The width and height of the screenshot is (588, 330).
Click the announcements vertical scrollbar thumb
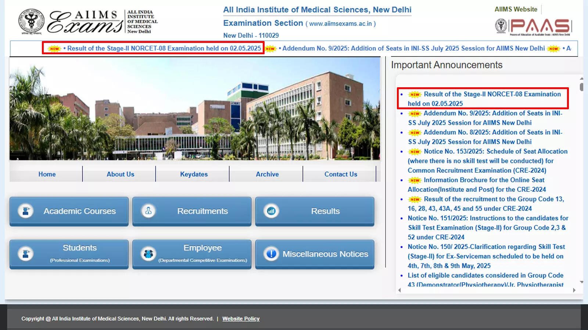point(581,87)
